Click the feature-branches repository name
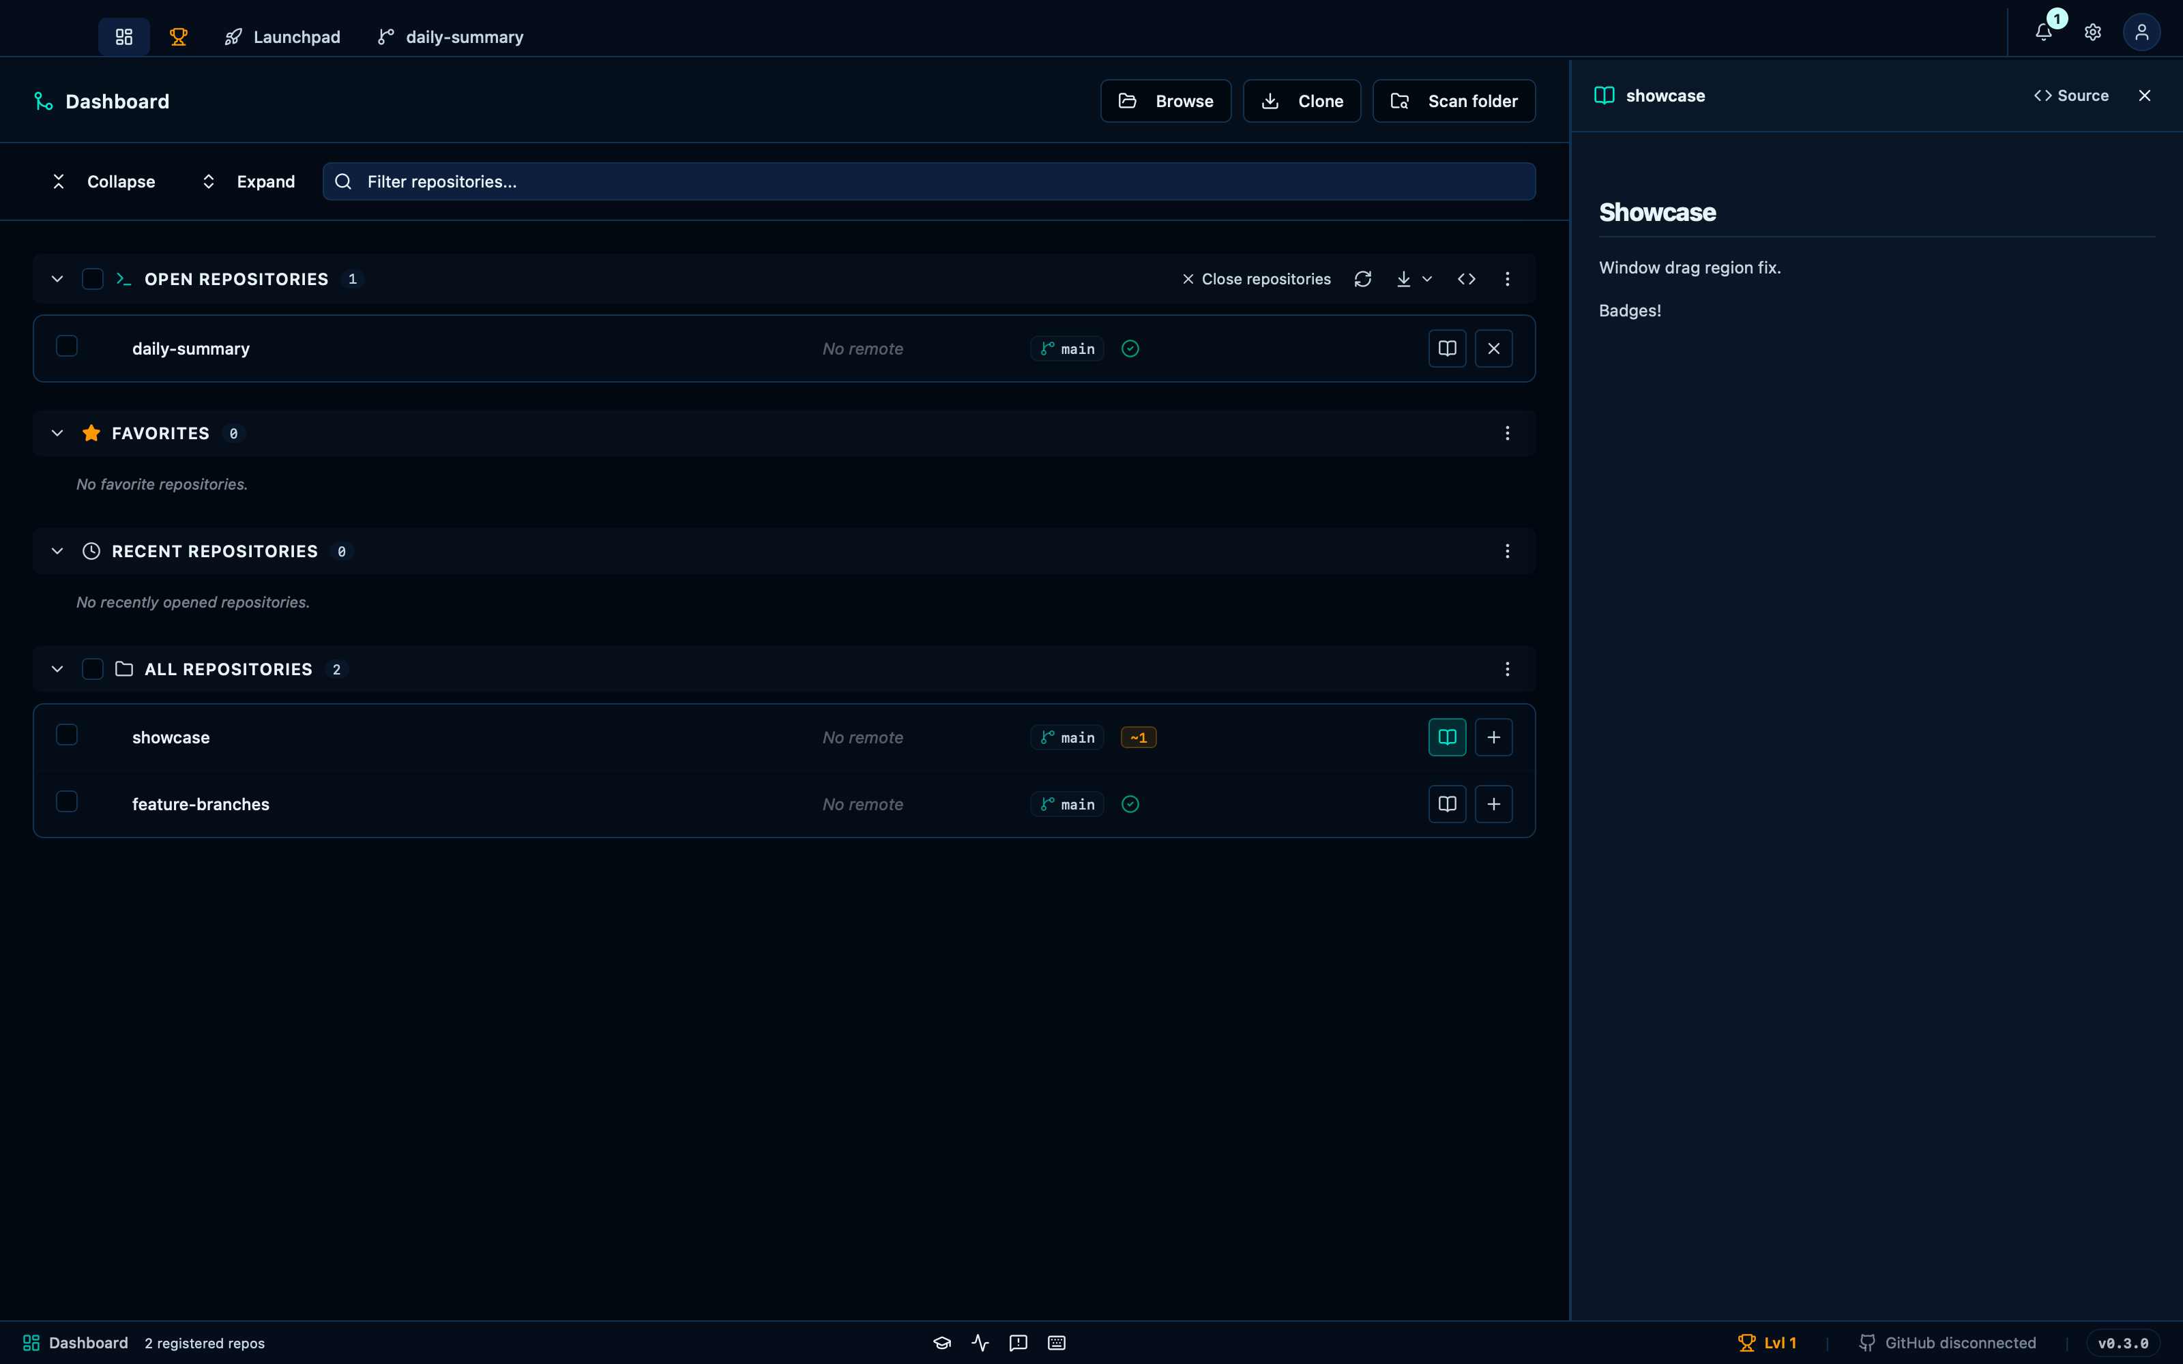This screenshot has width=2183, height=1364. [x=201, y=805]
